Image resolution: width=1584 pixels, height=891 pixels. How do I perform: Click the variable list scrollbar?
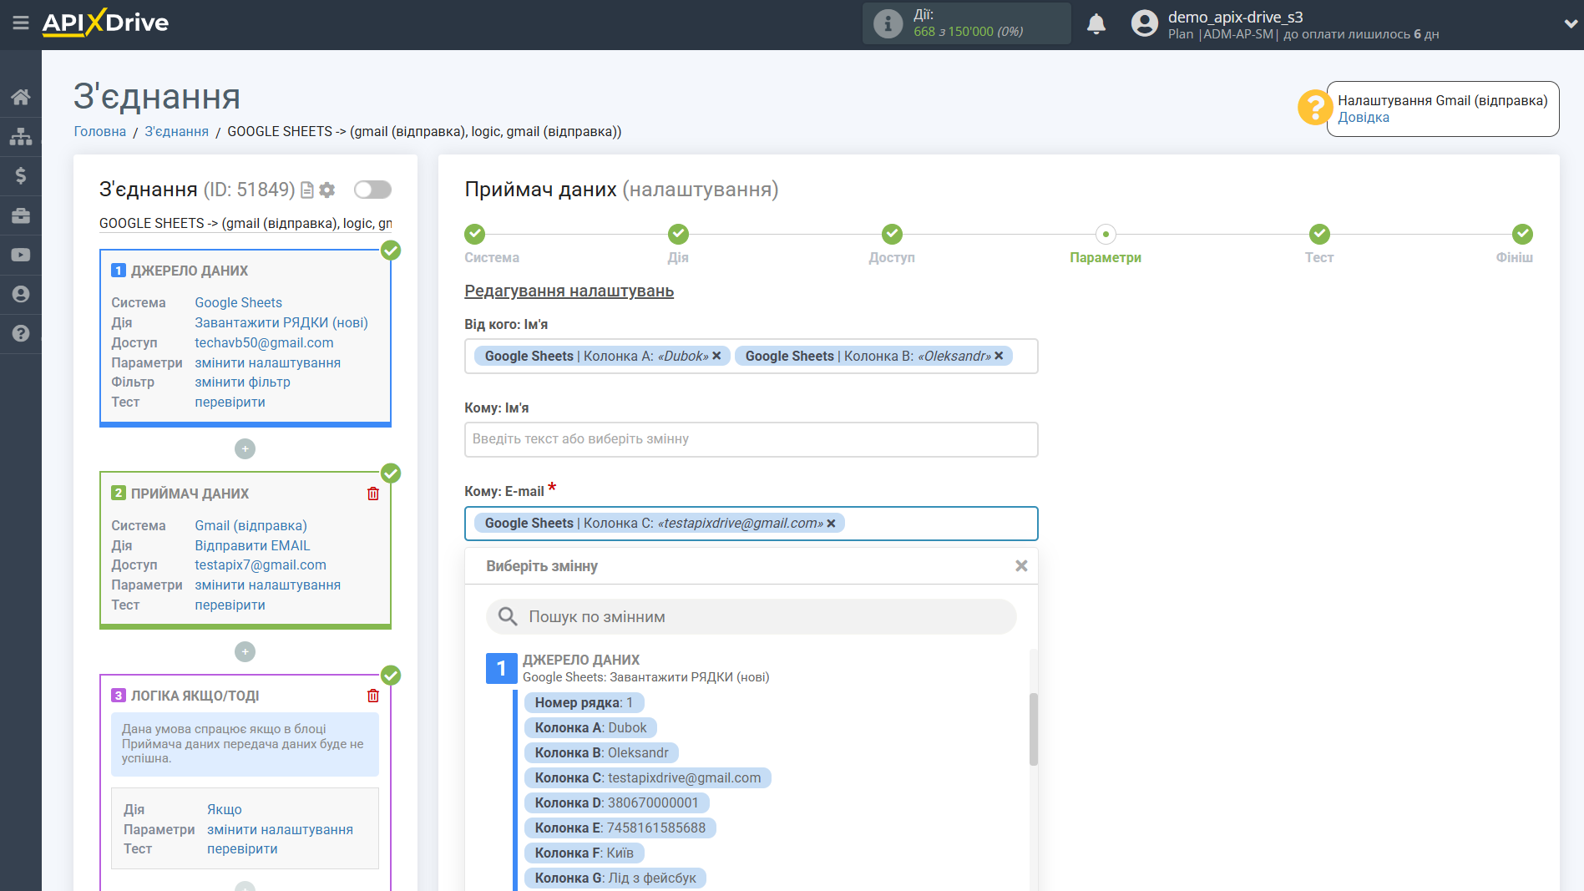[x=1034, y=729]
